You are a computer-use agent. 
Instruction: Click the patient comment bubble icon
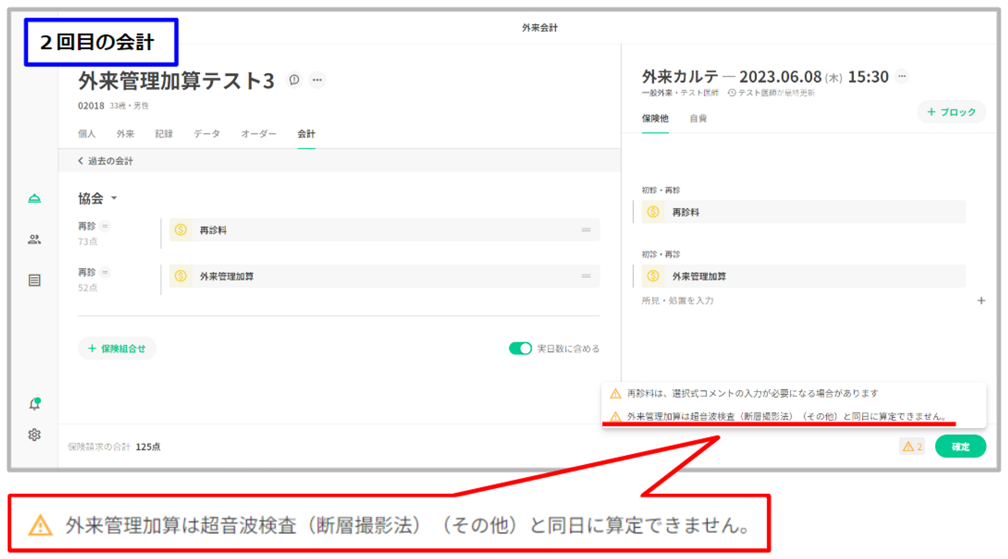(294, 80)
